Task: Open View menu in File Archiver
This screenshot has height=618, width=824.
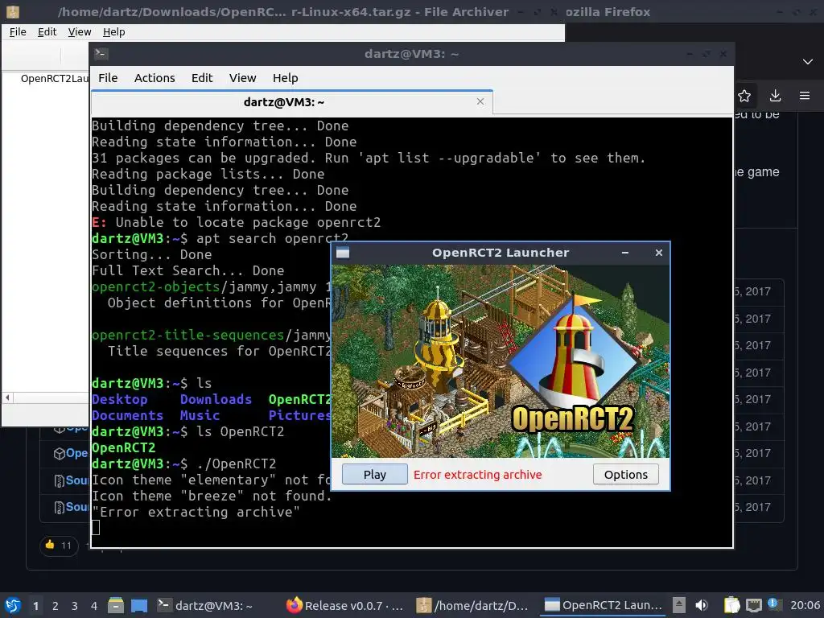Action: point(80,32)
